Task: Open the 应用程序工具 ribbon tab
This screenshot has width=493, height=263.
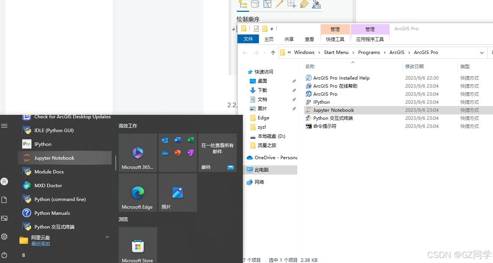Action: [370, 39]
